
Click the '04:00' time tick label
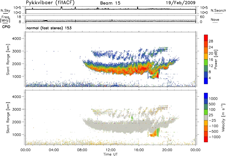tap(54, 150)
